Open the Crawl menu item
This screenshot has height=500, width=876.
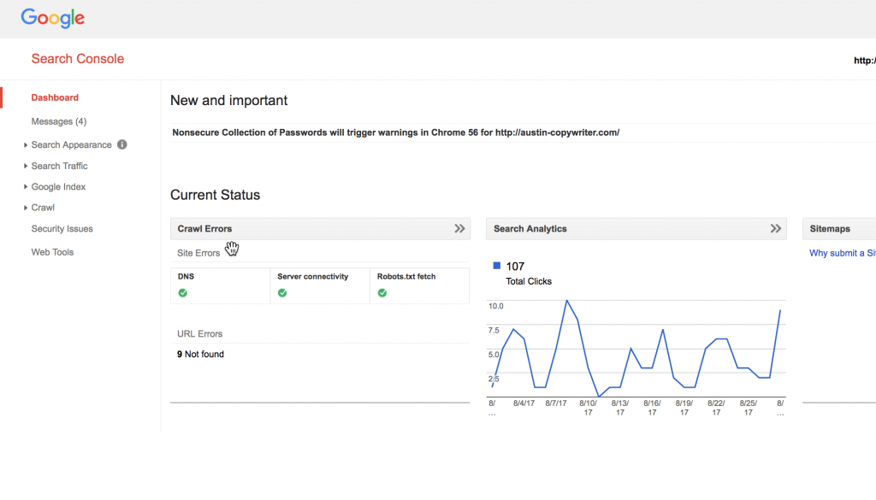coord(43,208)
